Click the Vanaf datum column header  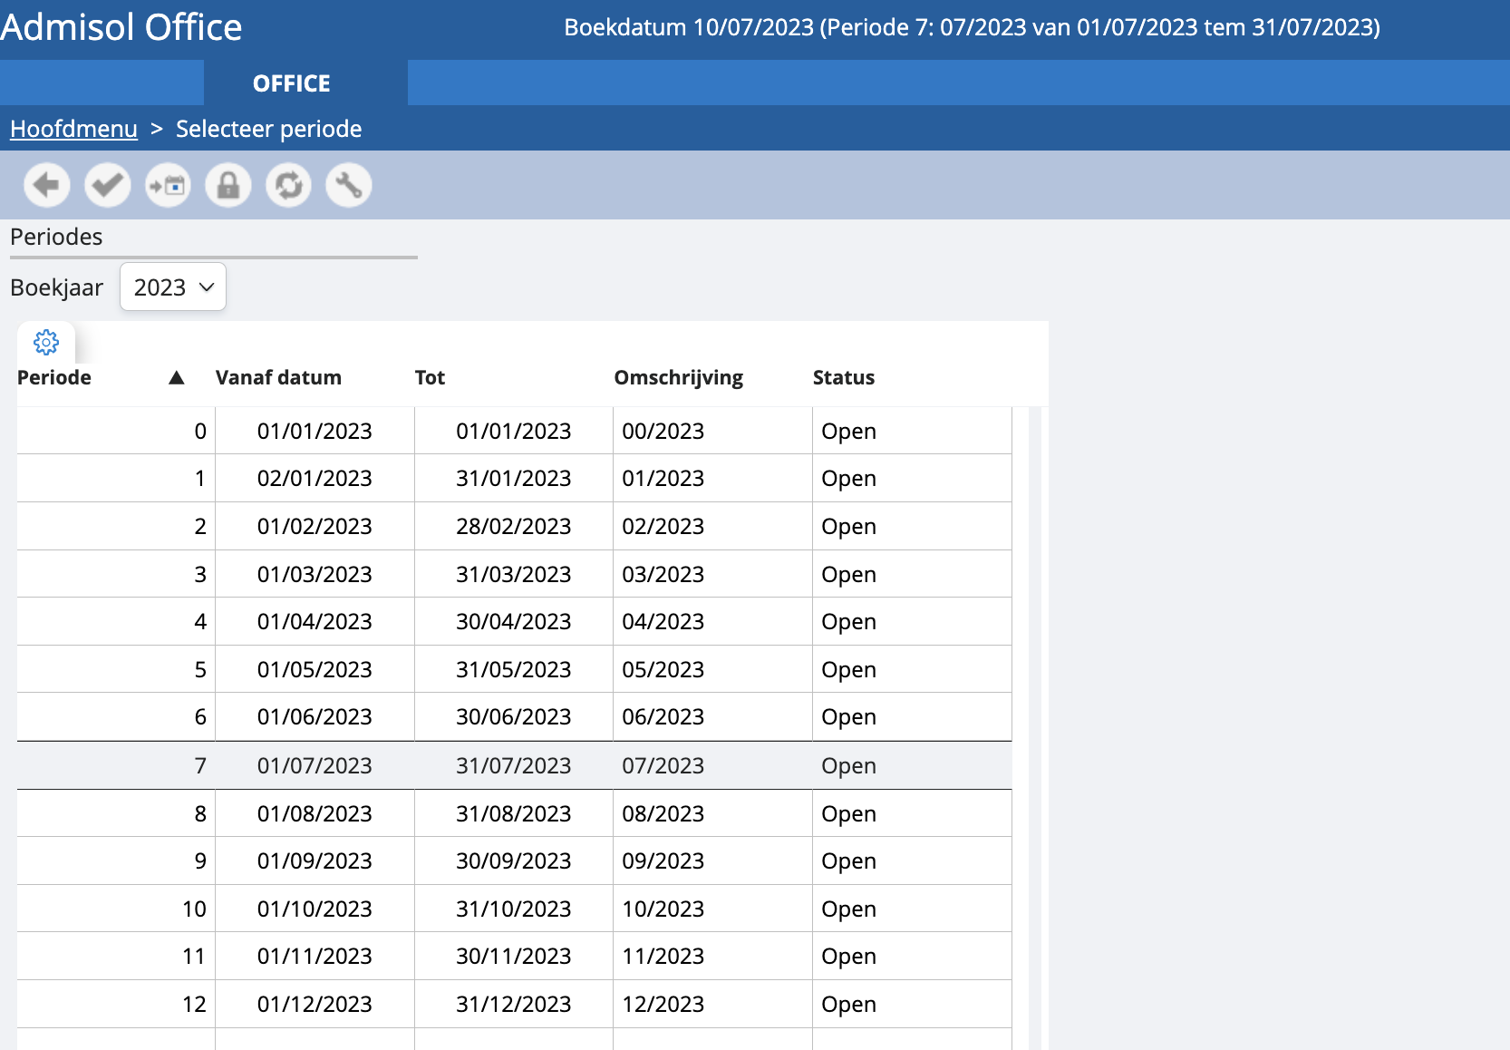(278, 378)
